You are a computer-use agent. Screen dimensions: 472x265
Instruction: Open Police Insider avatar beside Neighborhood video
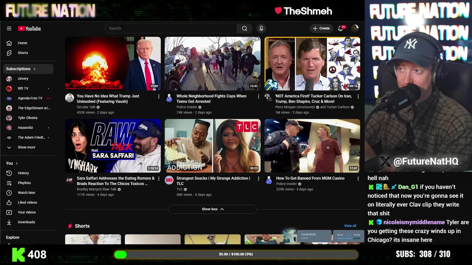click(169, 98)
